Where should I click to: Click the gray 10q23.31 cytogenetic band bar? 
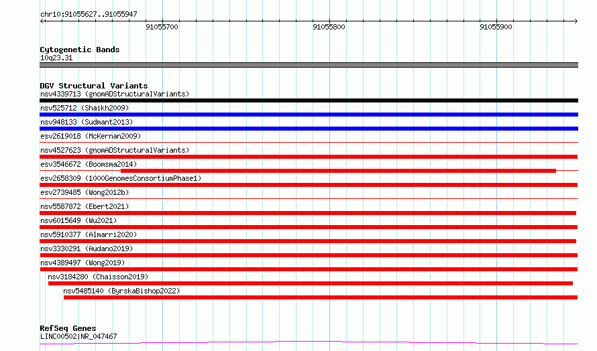(309, 65)
